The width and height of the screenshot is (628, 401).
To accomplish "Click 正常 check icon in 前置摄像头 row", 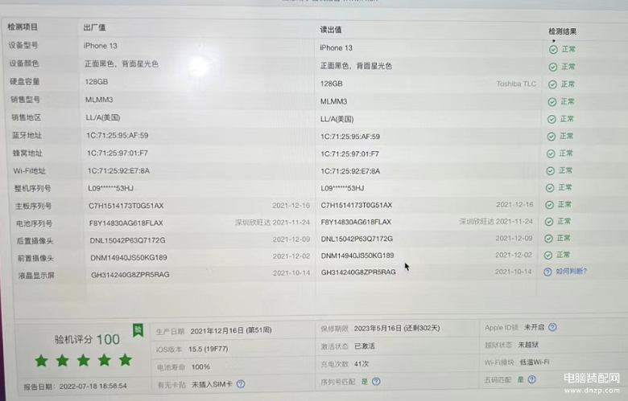I will point(548,255).
